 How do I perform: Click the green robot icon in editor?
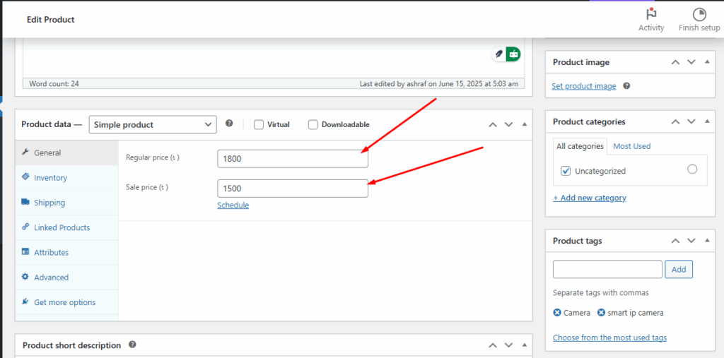coord(513,54)
